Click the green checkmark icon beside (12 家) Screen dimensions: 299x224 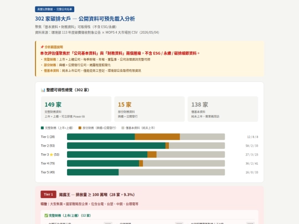46,216
